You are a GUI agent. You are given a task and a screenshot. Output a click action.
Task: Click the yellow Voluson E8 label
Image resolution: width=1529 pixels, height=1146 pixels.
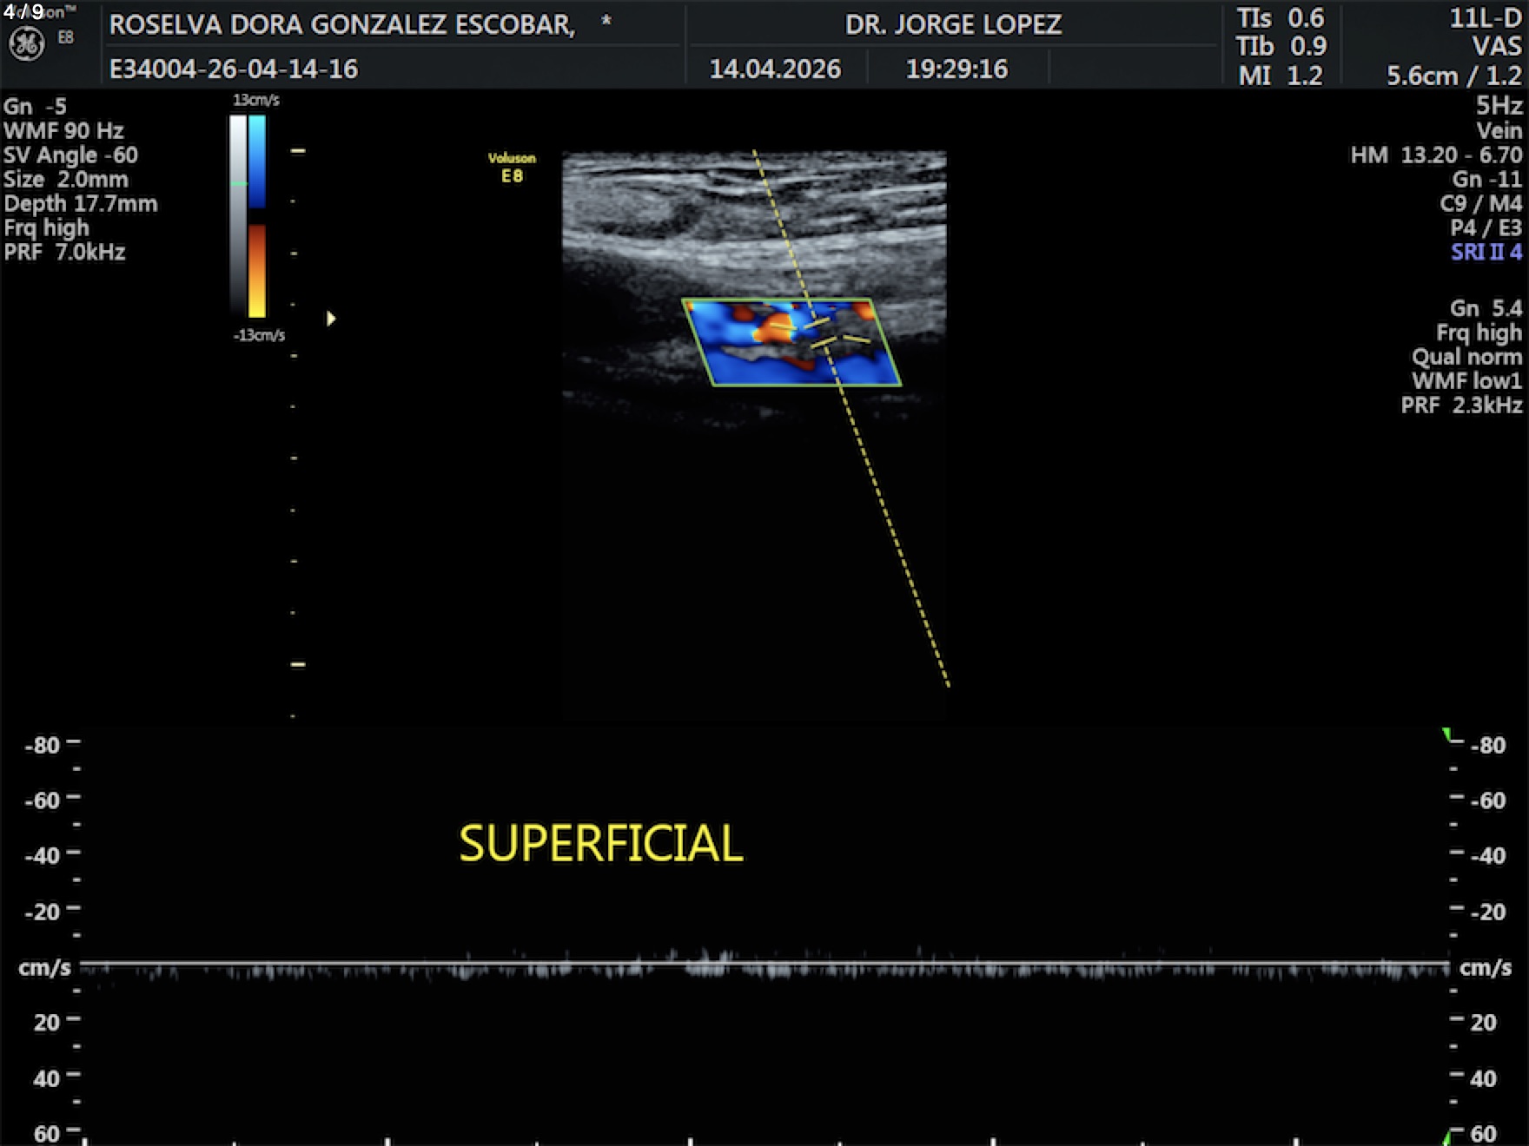(x=512, y=167)
